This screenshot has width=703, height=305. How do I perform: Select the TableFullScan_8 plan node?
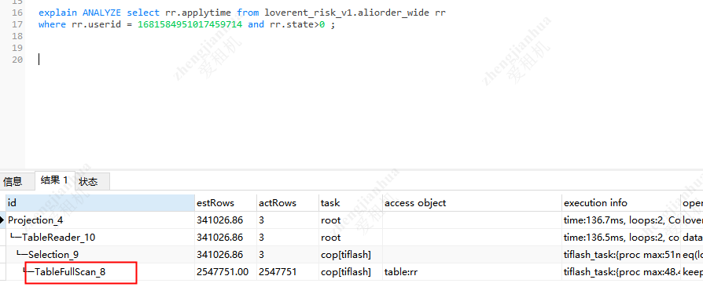70,271
